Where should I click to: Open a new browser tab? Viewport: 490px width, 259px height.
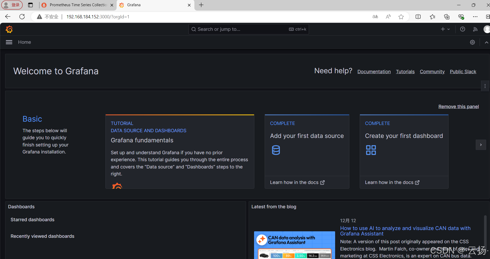pyautogui.click(x=201, y=5)
